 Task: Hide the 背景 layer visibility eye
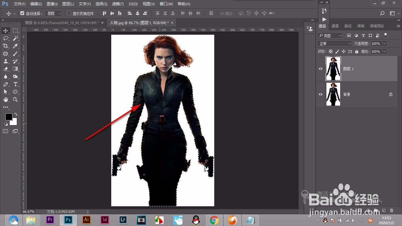(x=321, y=94)
